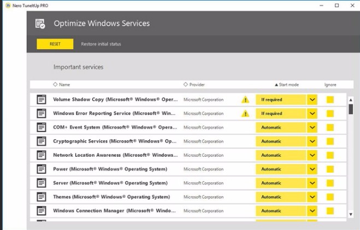Image resolution: width=360 pixels, height=230 pixels.
Task: Sort services by Provider column header
Action: pyautogui.click(x=194, y=85)
